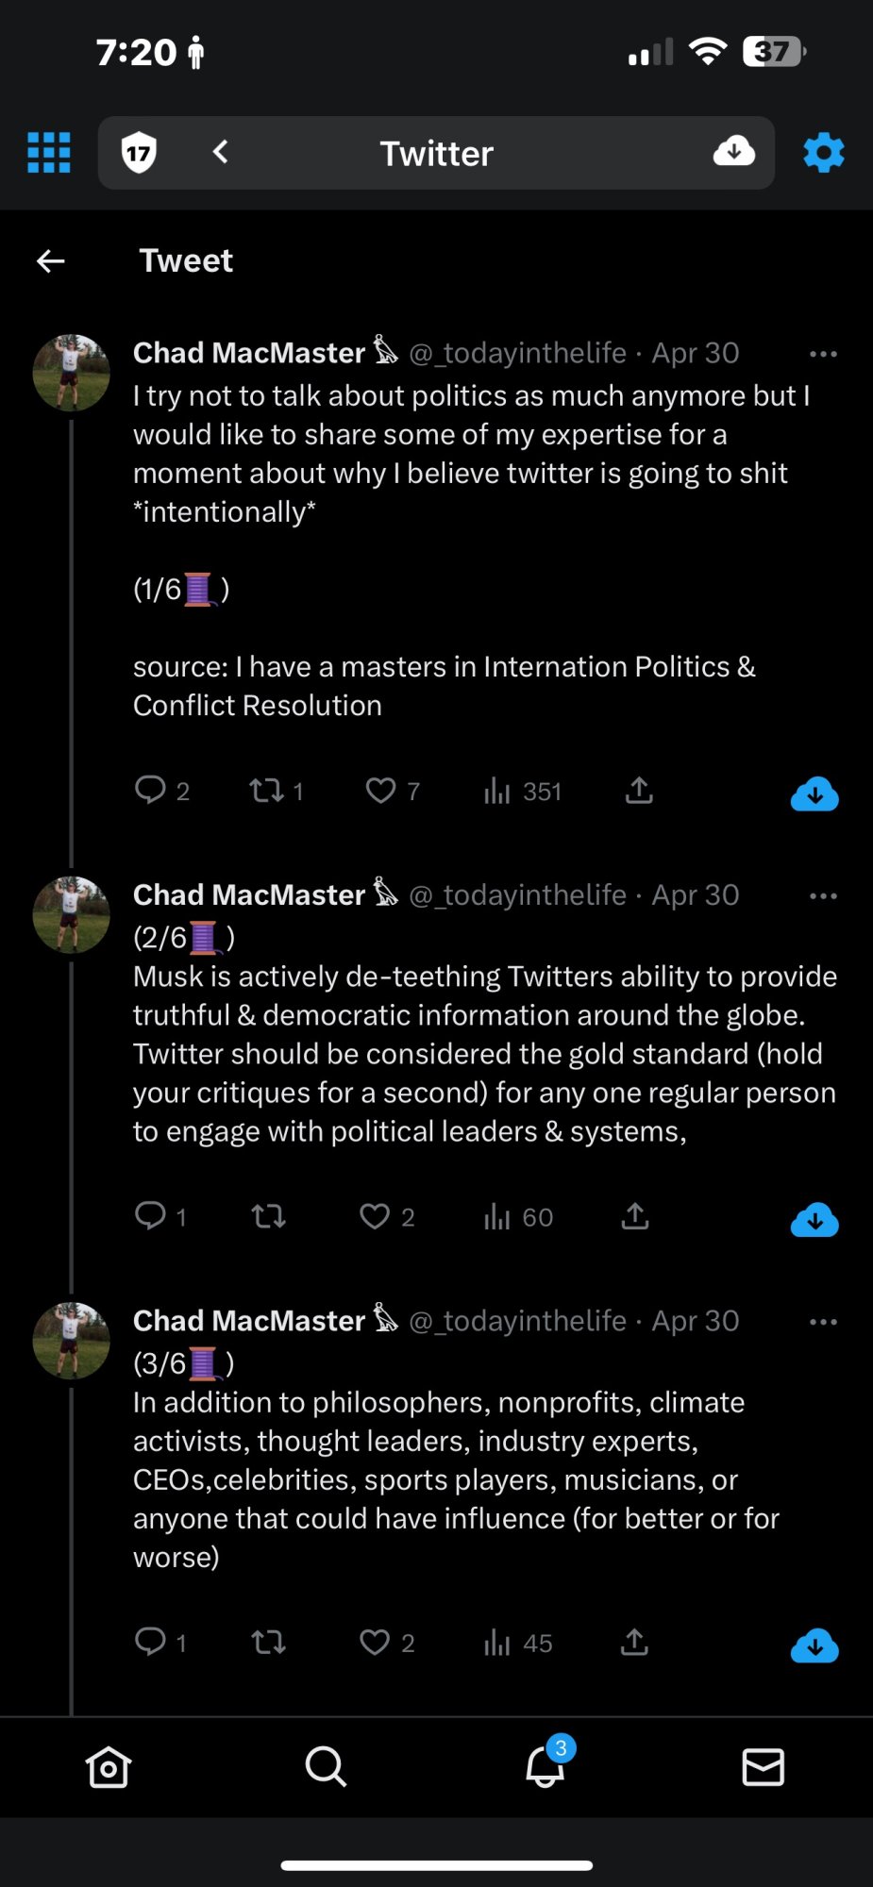Open Chad MacMaster's avatar on 3/6 tweet
The height and width of the screenshot is (1887, 873).
coord(71,1341)
